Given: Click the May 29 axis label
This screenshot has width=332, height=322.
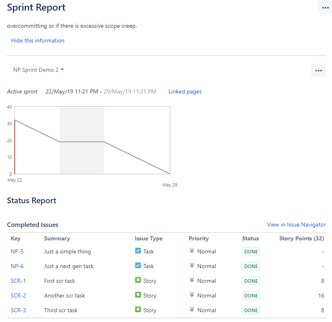Looking at the screenshot, I should (170, 185).
